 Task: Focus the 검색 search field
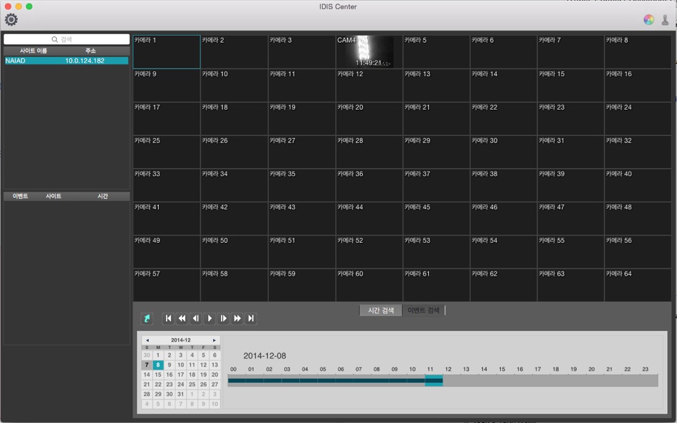click(66, 39)
